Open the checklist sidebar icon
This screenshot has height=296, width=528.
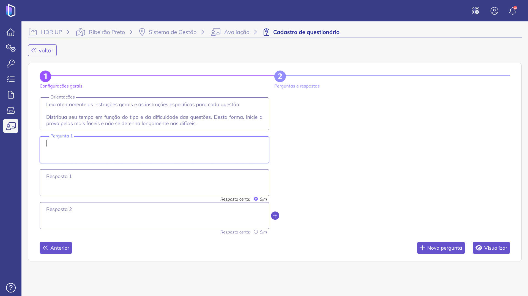tap(11, 79)
